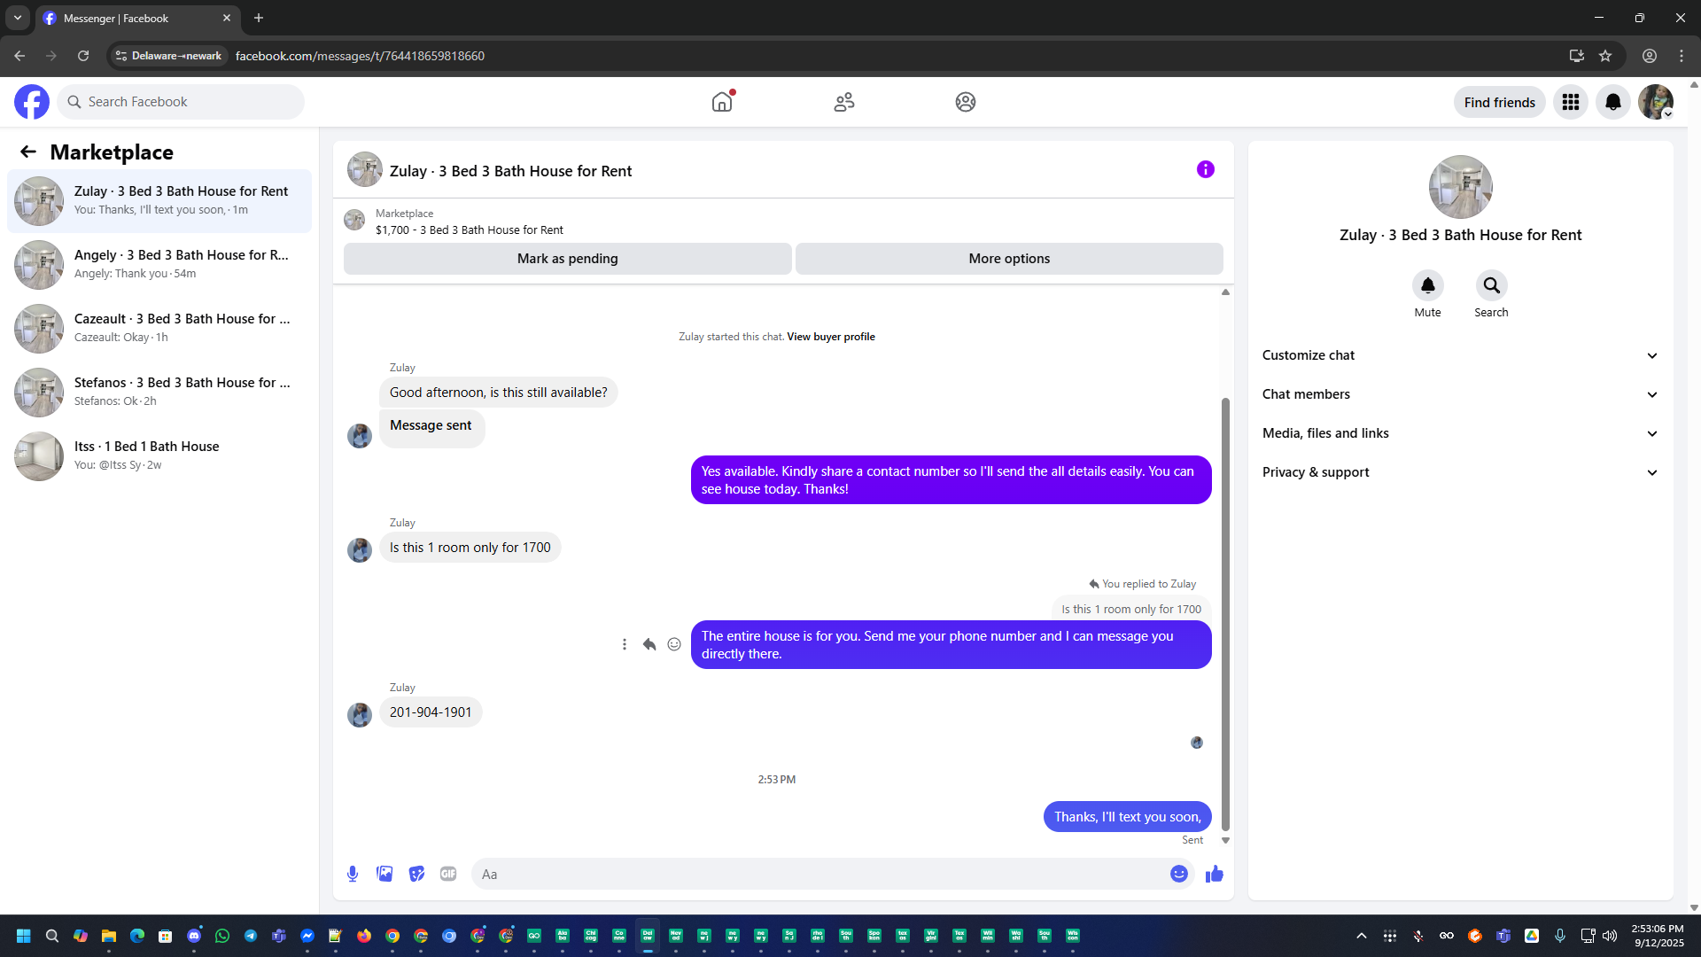Expand the Chat members section
Viewport: 1701px width, 957px height.
[1460, 394]
